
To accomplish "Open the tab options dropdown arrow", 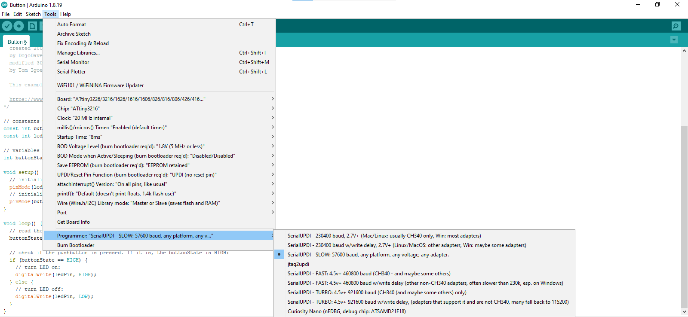I will 674,40.
